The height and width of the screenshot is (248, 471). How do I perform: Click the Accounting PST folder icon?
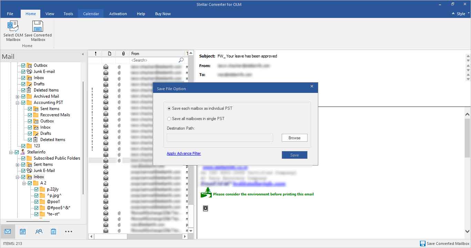click(x=29, y=102)
